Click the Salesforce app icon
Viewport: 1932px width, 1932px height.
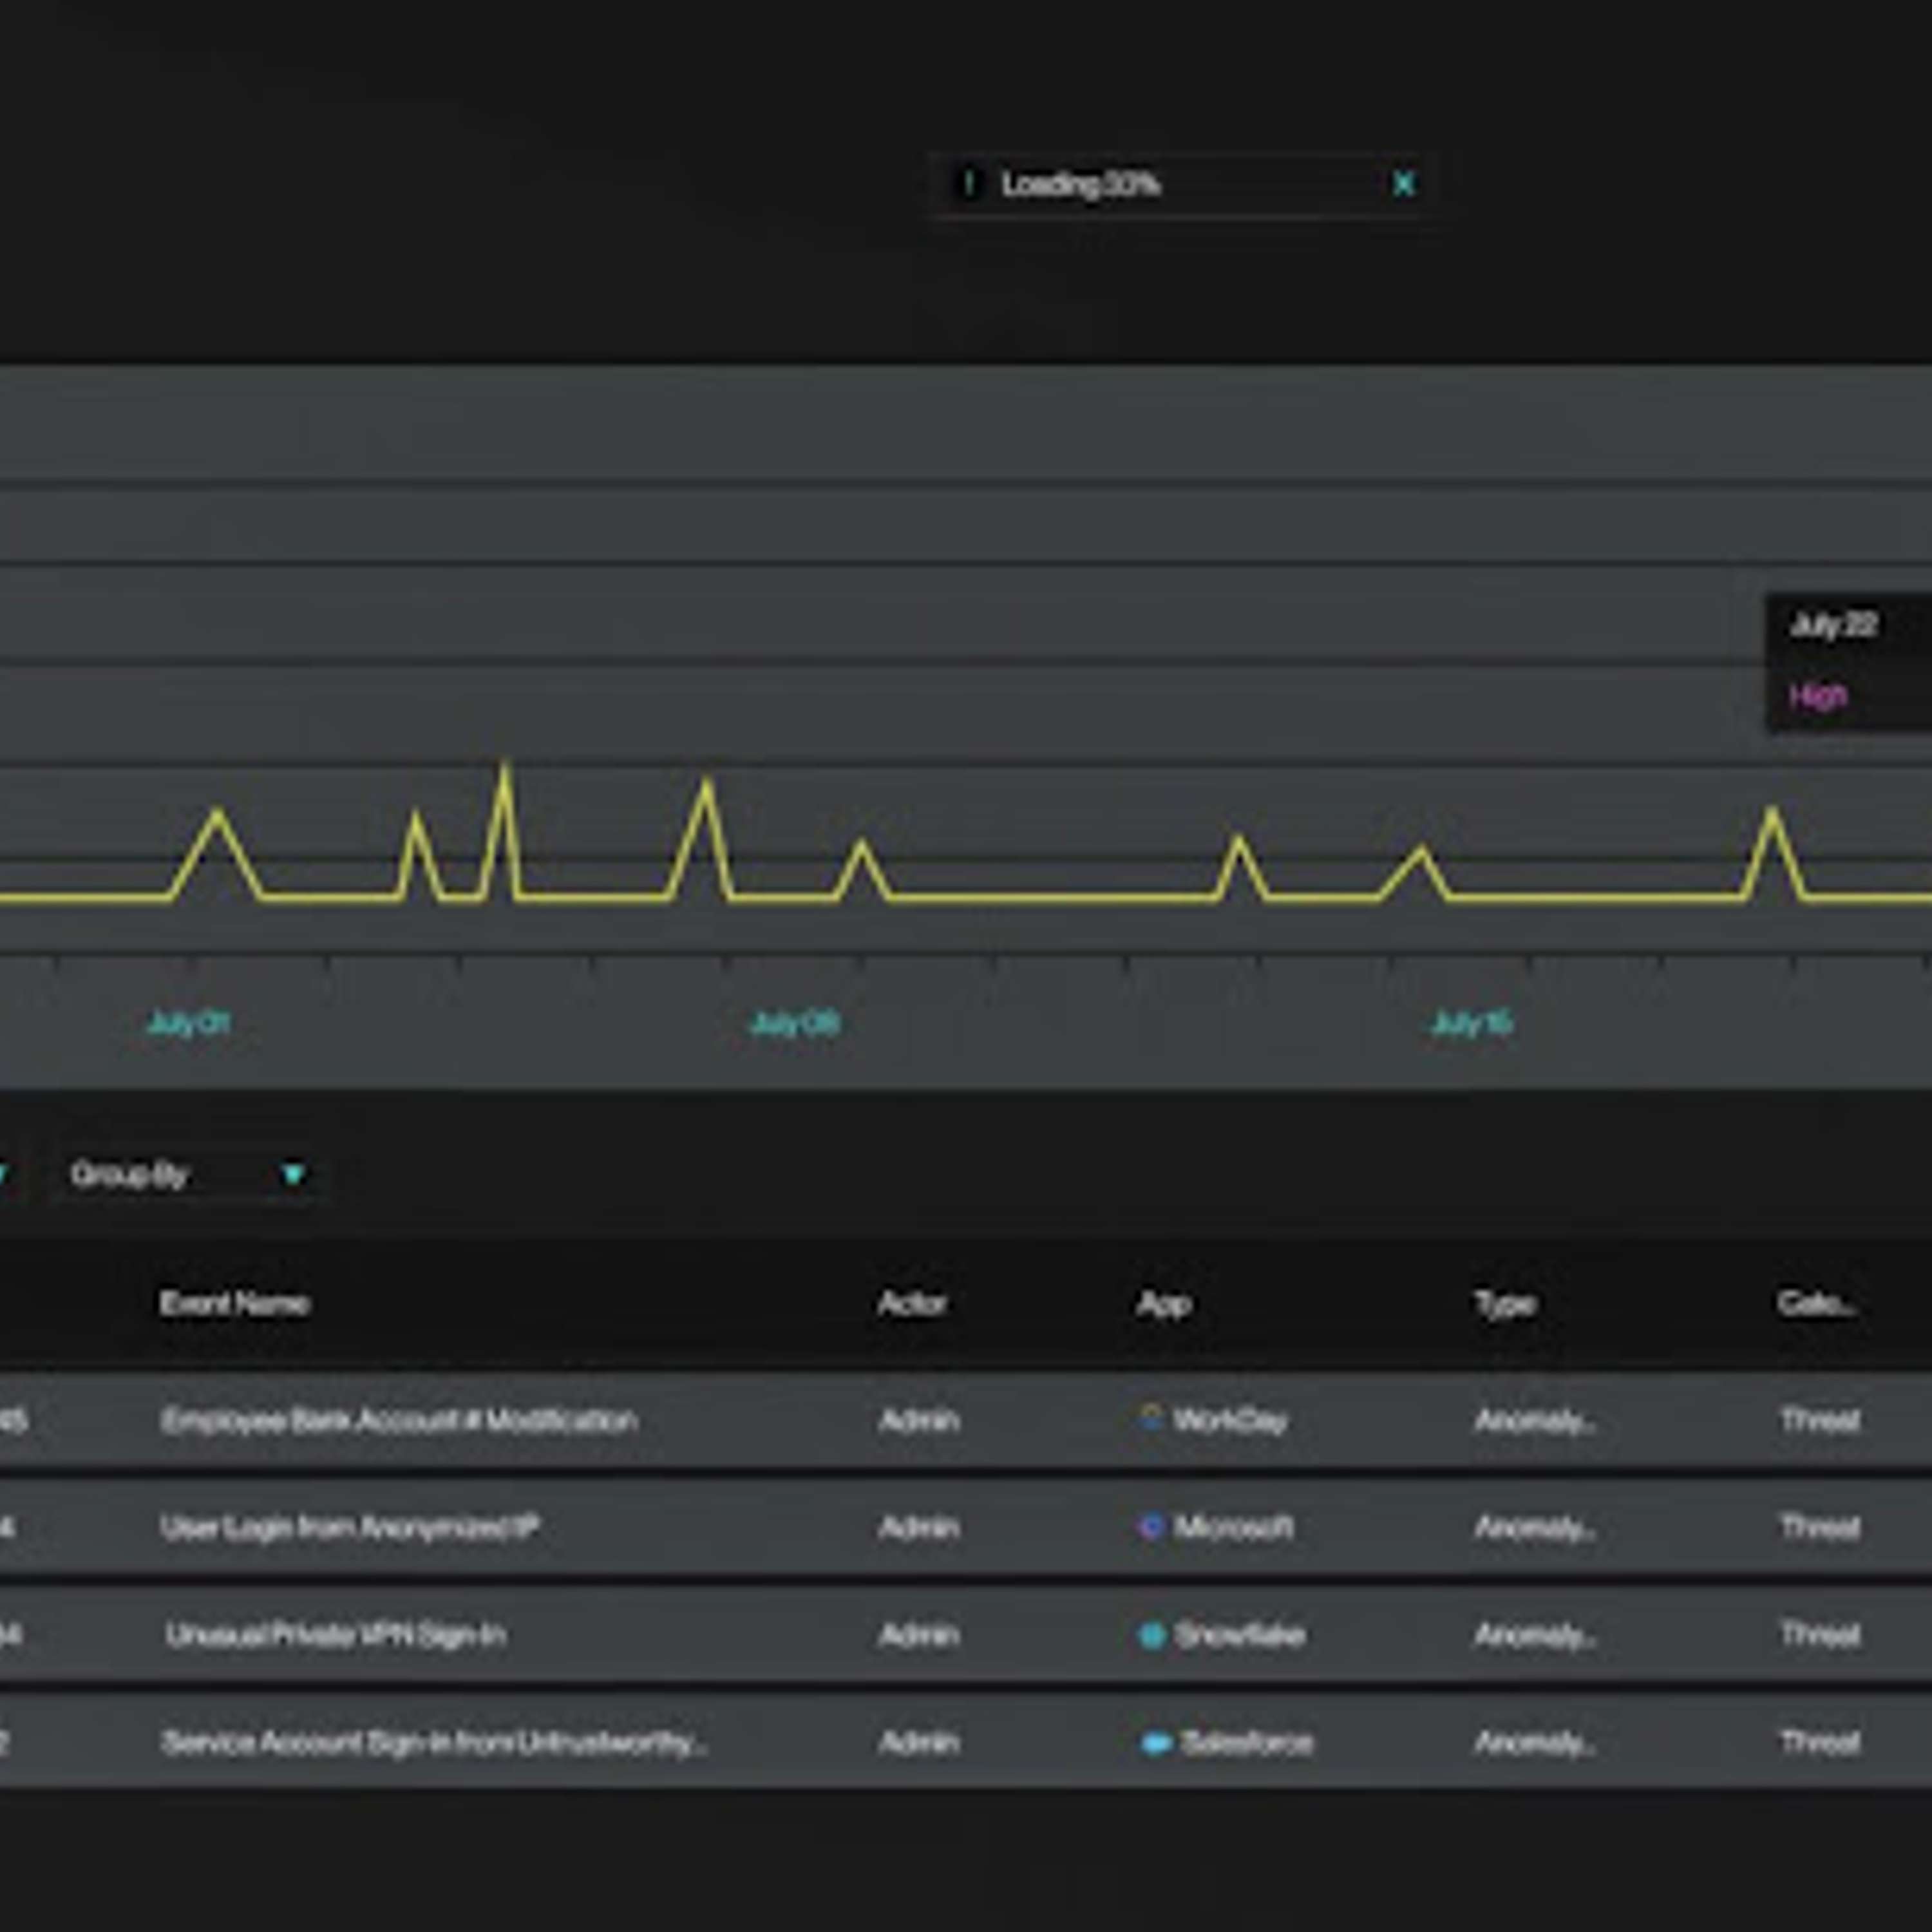pos(1156,1743)
